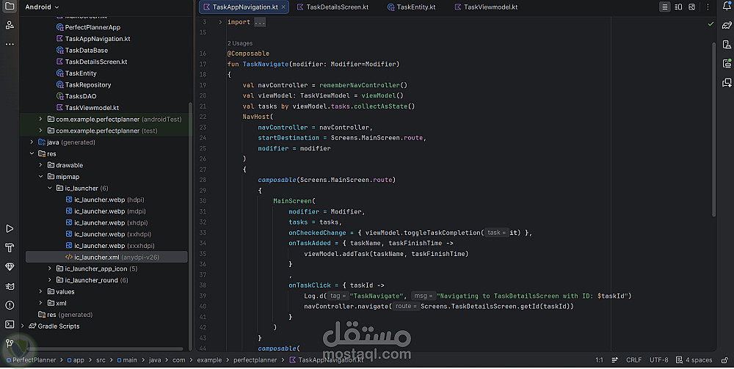The width and height of the screenshot is (734, 369).
Task: Click the perfectplanner breadcrumb segment
Action: 255,360
